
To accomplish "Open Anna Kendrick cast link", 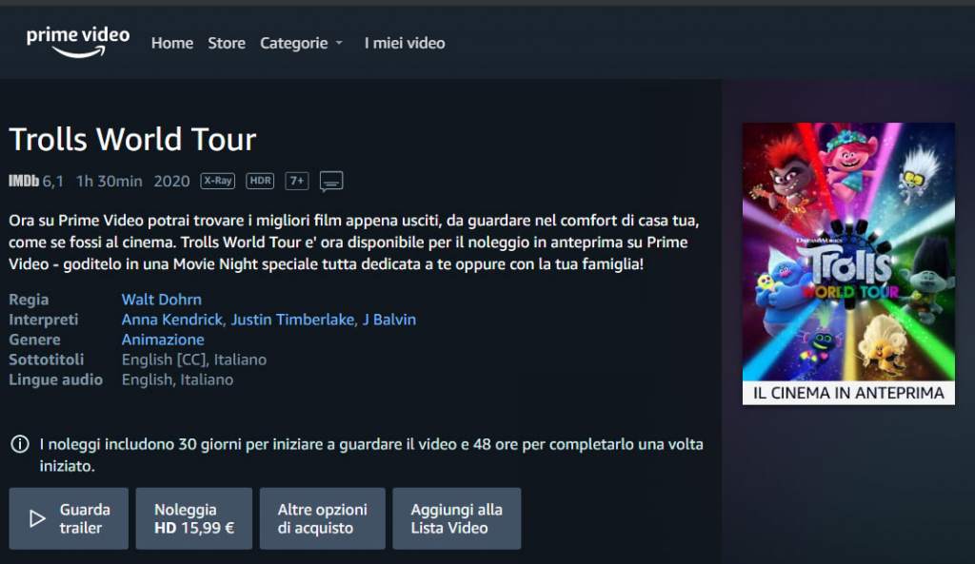I will pos(171,320).
